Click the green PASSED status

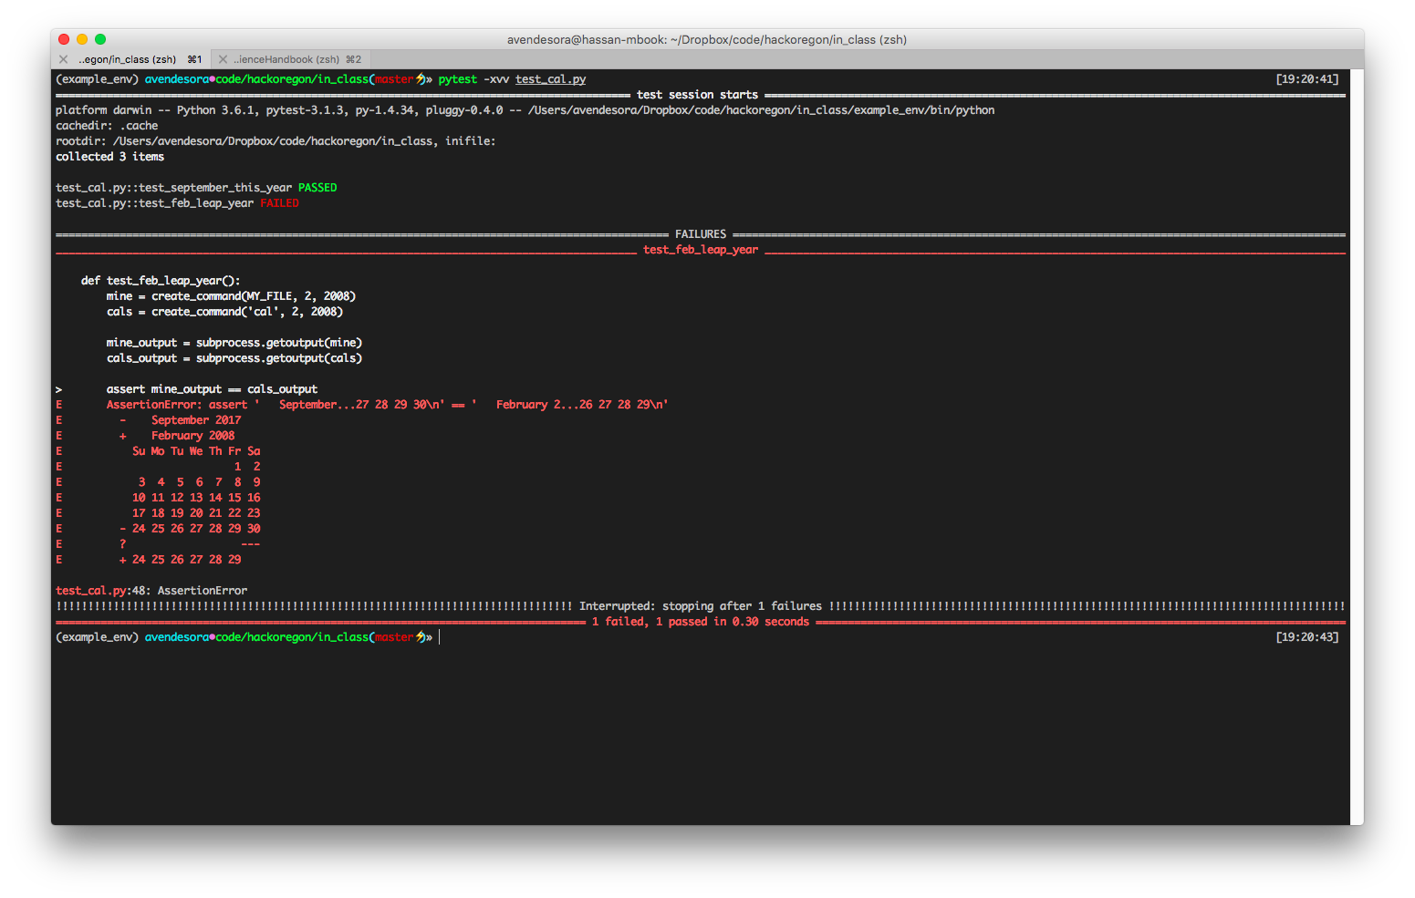click(x=317, y=188)
